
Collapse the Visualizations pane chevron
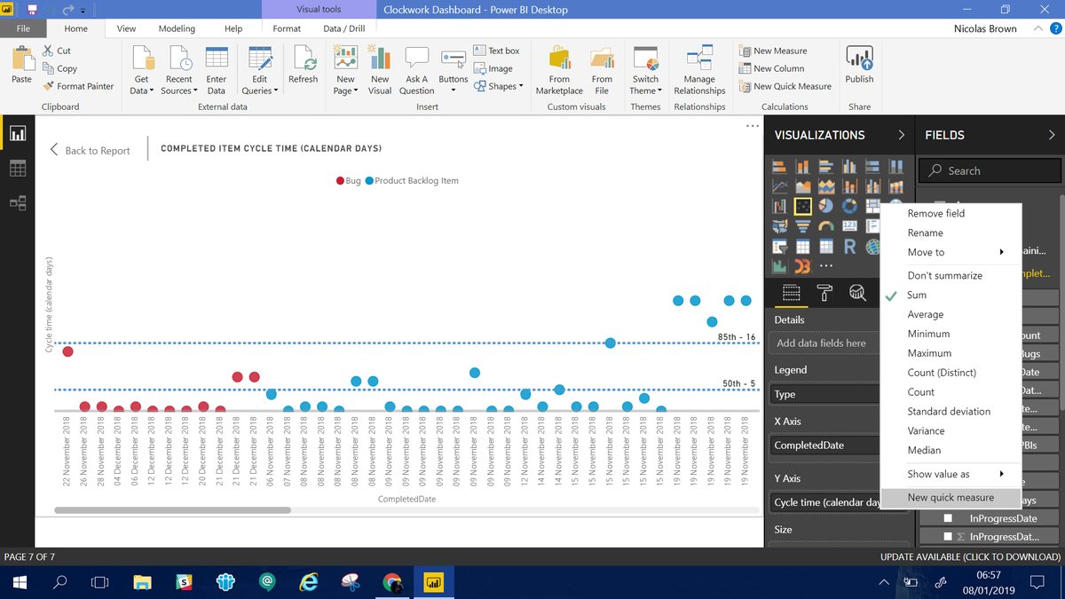click(x=901, y=135)
